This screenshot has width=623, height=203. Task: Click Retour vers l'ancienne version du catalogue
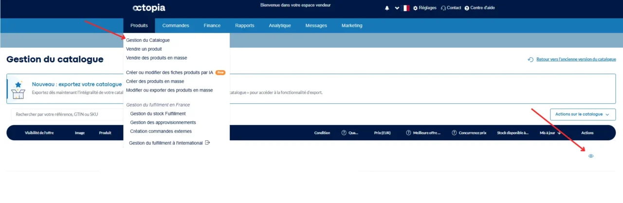576,59
